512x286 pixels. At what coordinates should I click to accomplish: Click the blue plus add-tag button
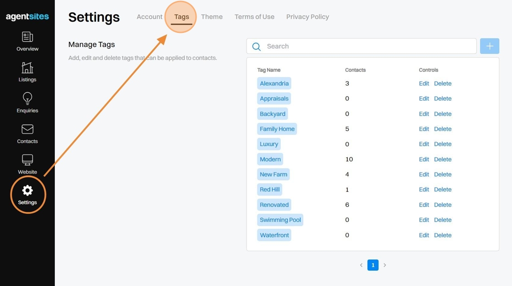490,46
